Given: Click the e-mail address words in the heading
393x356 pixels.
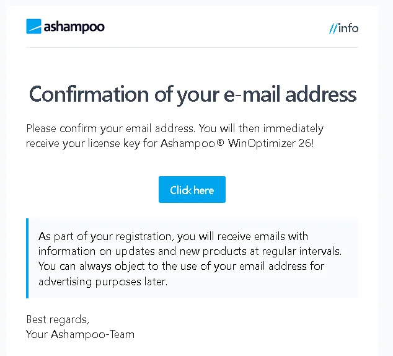Looking at the screenshot, I should (290, 94).
